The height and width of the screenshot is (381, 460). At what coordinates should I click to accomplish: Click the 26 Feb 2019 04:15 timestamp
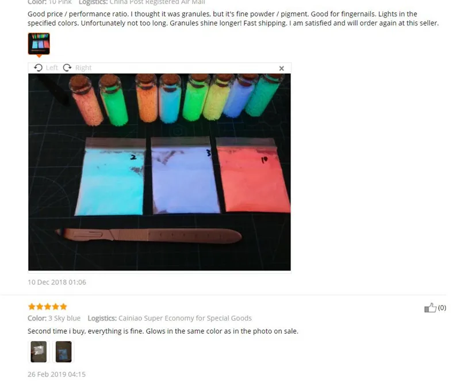click(56, 374)
